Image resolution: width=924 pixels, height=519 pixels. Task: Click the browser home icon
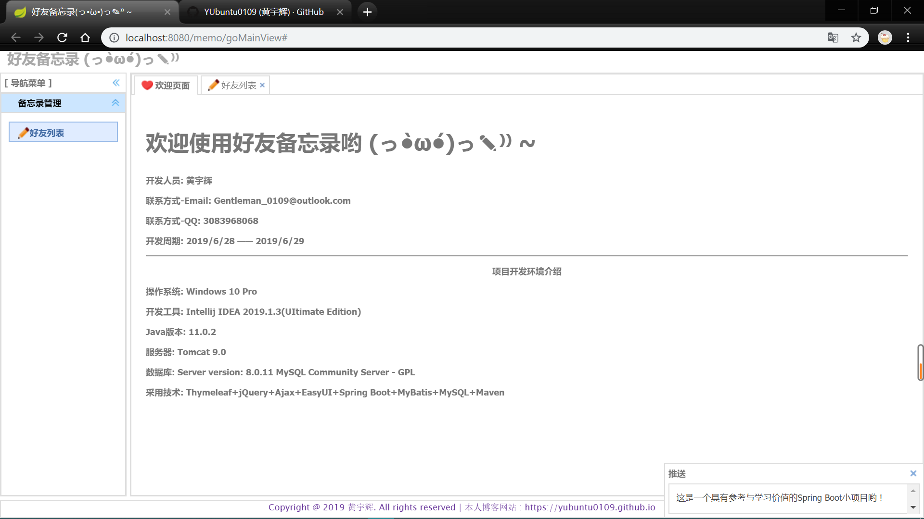point(85,37)
